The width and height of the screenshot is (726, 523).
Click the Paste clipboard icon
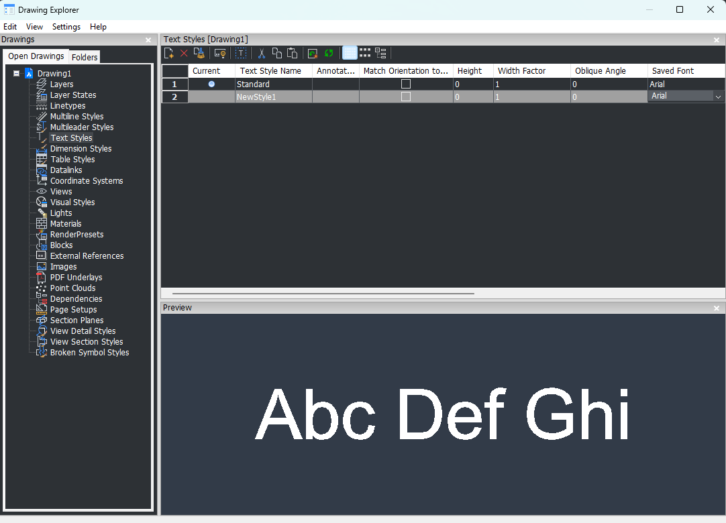[292, 53]
